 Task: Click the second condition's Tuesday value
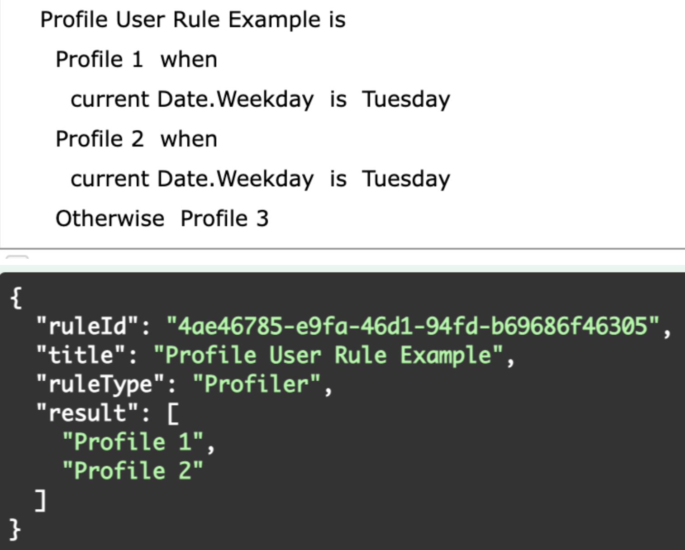pos(406,179)
